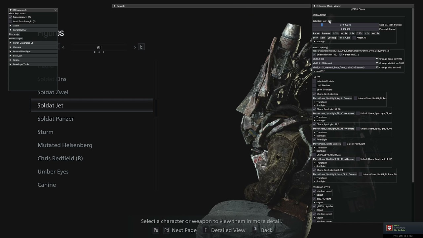Screen dimensions: 423x238
Task: Click the Next animation button
Action: 323,38
